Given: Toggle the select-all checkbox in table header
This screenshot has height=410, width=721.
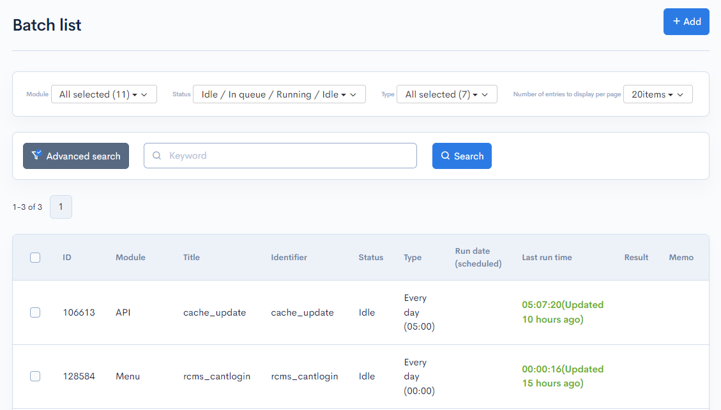Looking at the screenshot, I should point(35,258).
